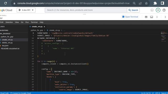Expand the python_for_gcp folder
The height and width of the screenshot is (94, 168).
[x=7, y=37]
